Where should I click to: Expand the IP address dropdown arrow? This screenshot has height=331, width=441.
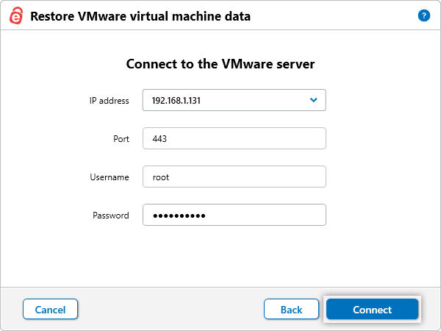tap(313, 100)
